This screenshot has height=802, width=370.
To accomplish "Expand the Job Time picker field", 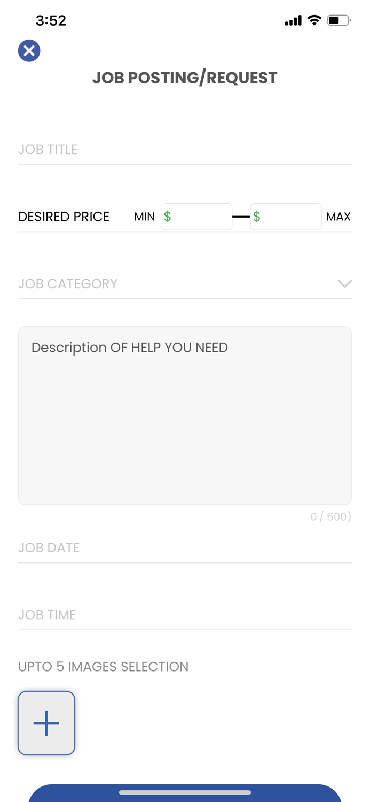I will click(x=185, y=614).
